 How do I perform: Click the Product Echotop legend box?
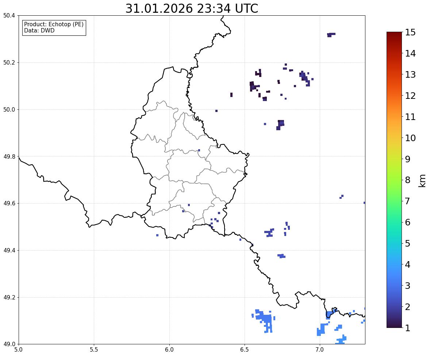(x=54, y=27)
